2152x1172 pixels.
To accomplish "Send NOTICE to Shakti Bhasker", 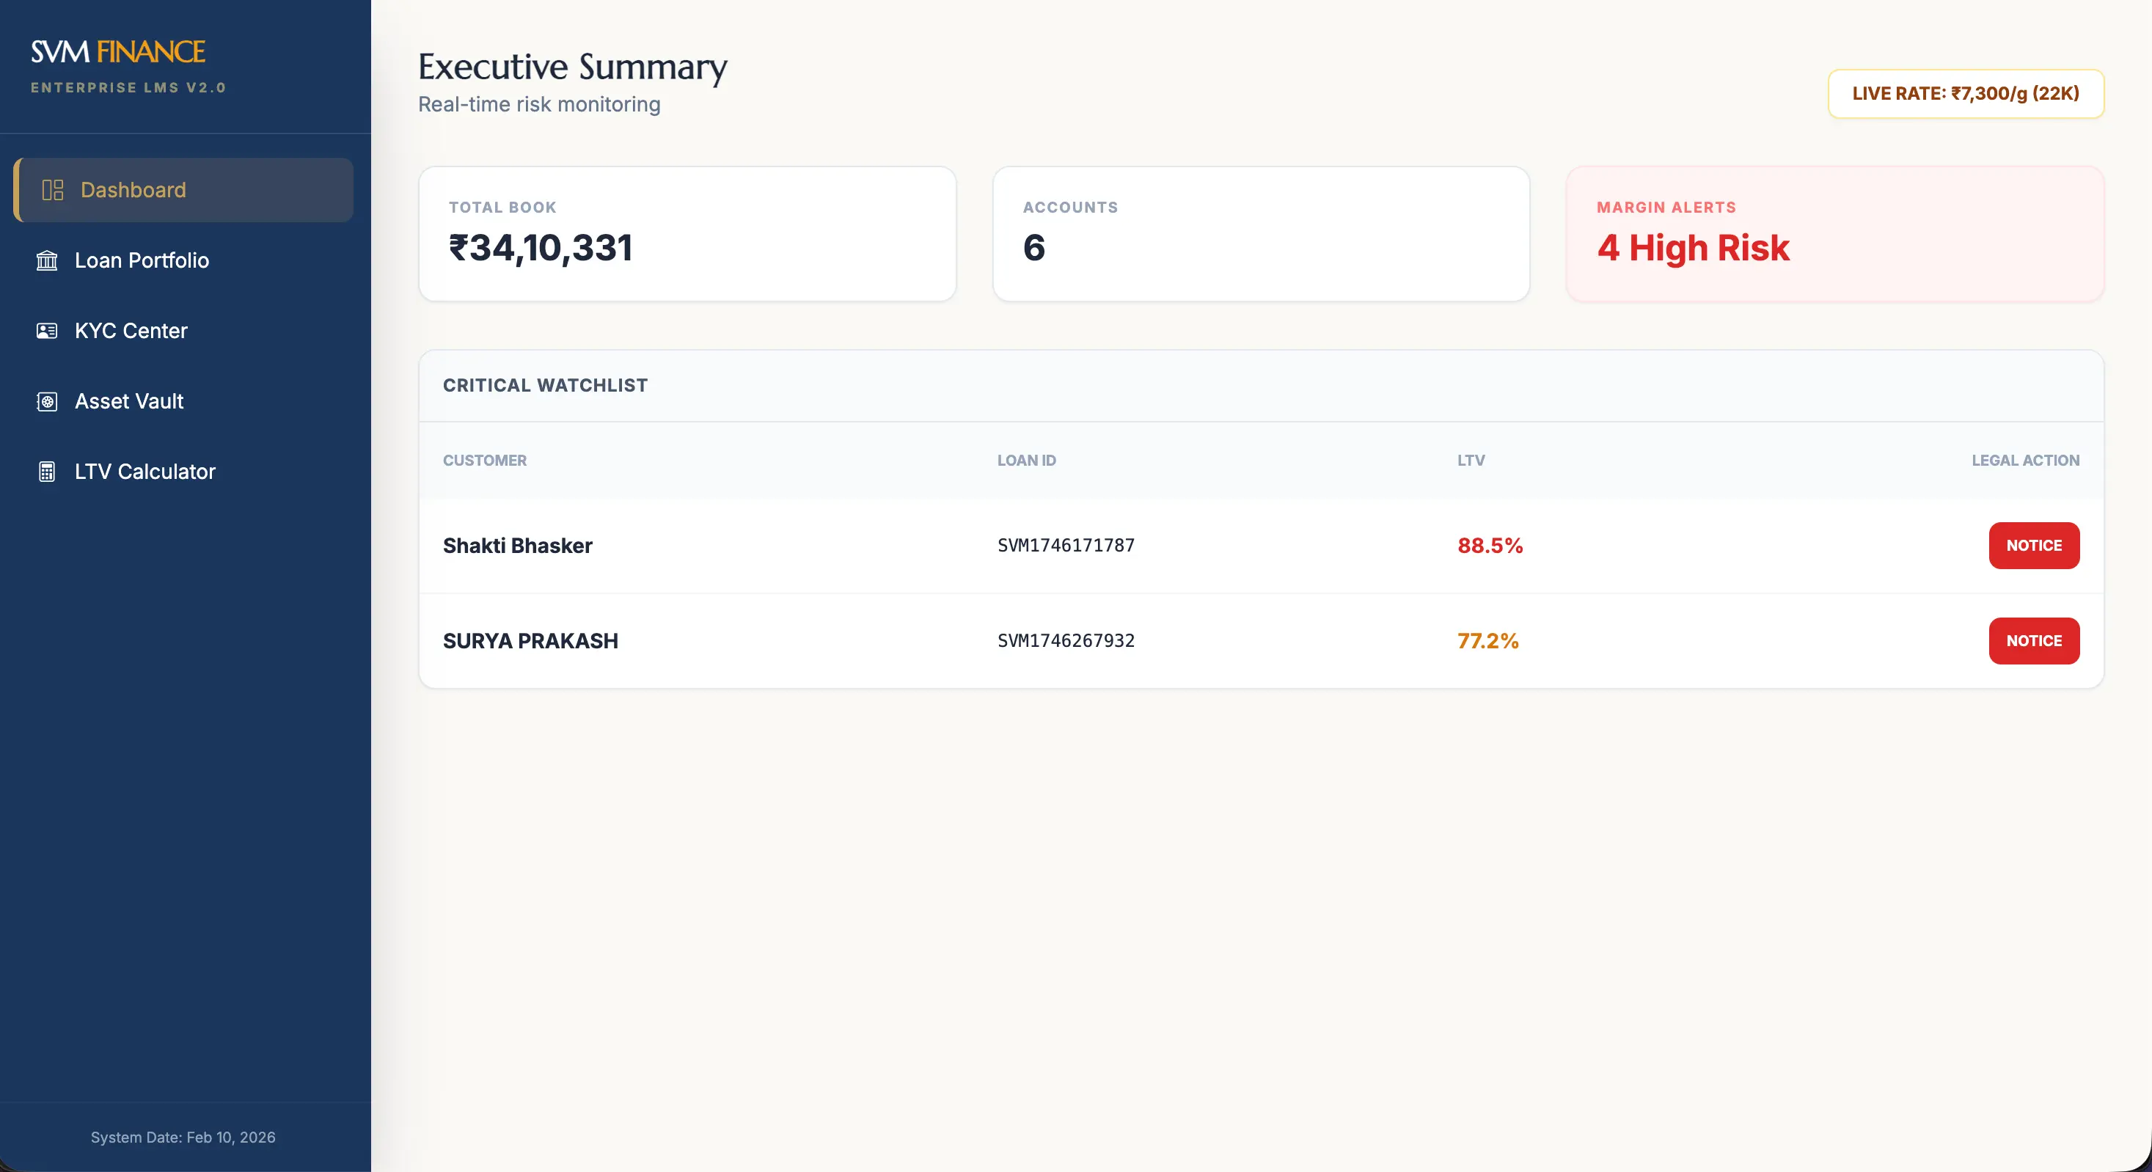I will point(2033,546).
